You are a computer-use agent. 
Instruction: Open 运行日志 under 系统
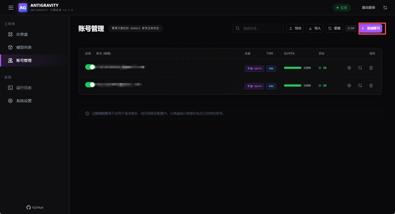point(35,88)
